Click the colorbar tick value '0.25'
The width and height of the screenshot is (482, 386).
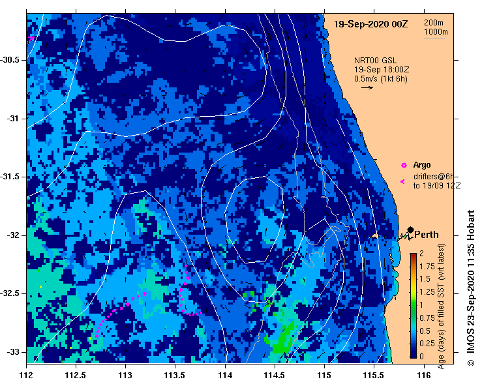pyautogui.click(x=427, y=343)
